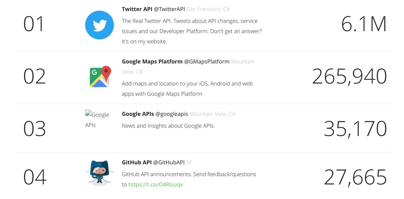Click the Real Twitter API description text
404x199 pixels.
coord(192,31)
